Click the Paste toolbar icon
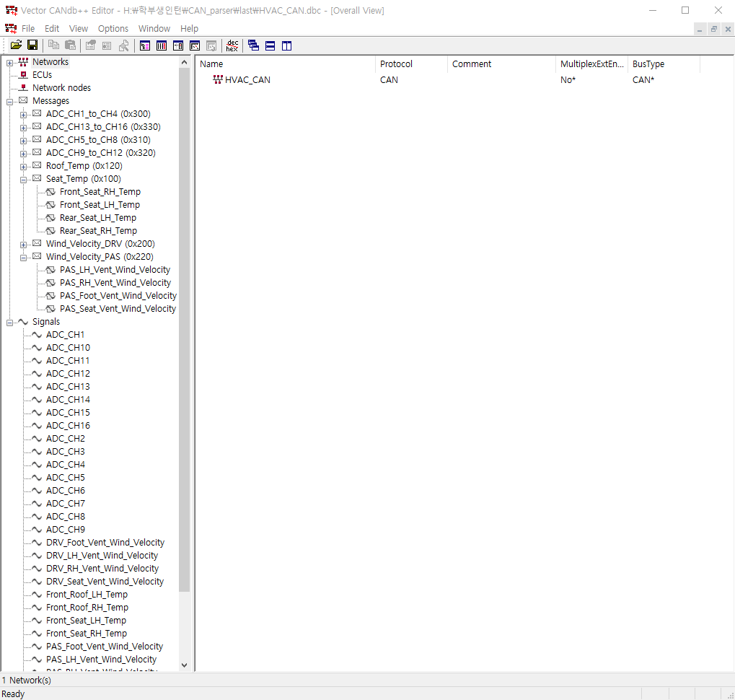This screenshot has height=700, width=735. pyautogui.click(x=70, y=45)
